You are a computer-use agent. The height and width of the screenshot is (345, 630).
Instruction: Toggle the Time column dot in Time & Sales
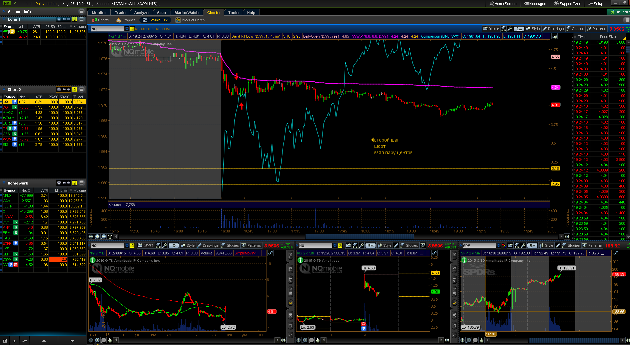click(575, 37)
